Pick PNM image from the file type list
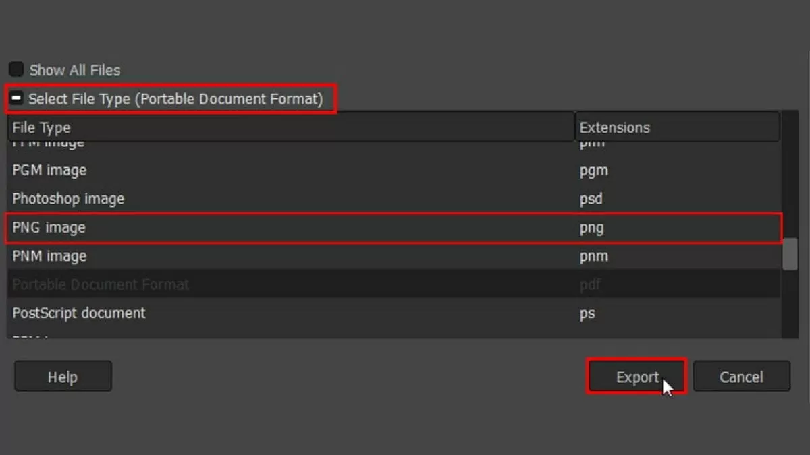Viewport: 810px width, 455px height. click(x=49, y=256)
